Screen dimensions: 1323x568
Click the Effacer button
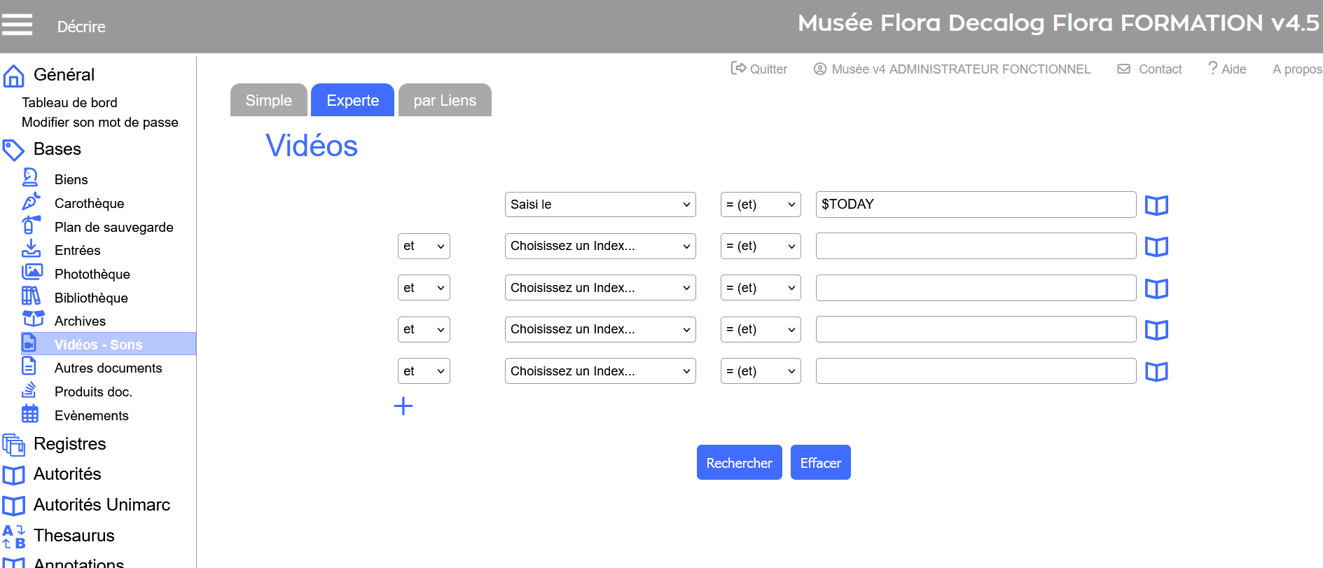(820, 463)
